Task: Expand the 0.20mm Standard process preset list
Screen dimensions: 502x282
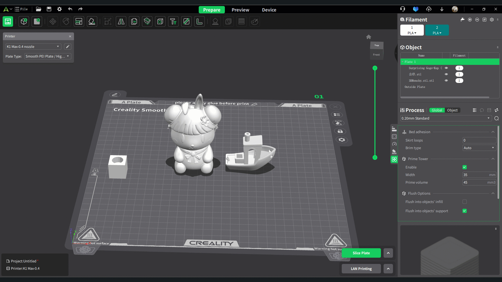Action: point(446,118)
